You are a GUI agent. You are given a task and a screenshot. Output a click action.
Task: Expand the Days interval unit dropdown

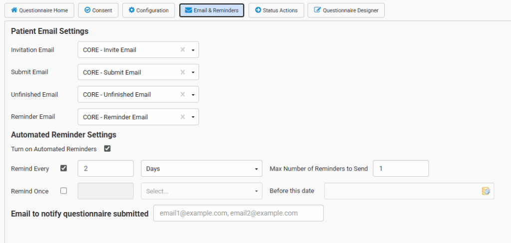tap(256, 169)
